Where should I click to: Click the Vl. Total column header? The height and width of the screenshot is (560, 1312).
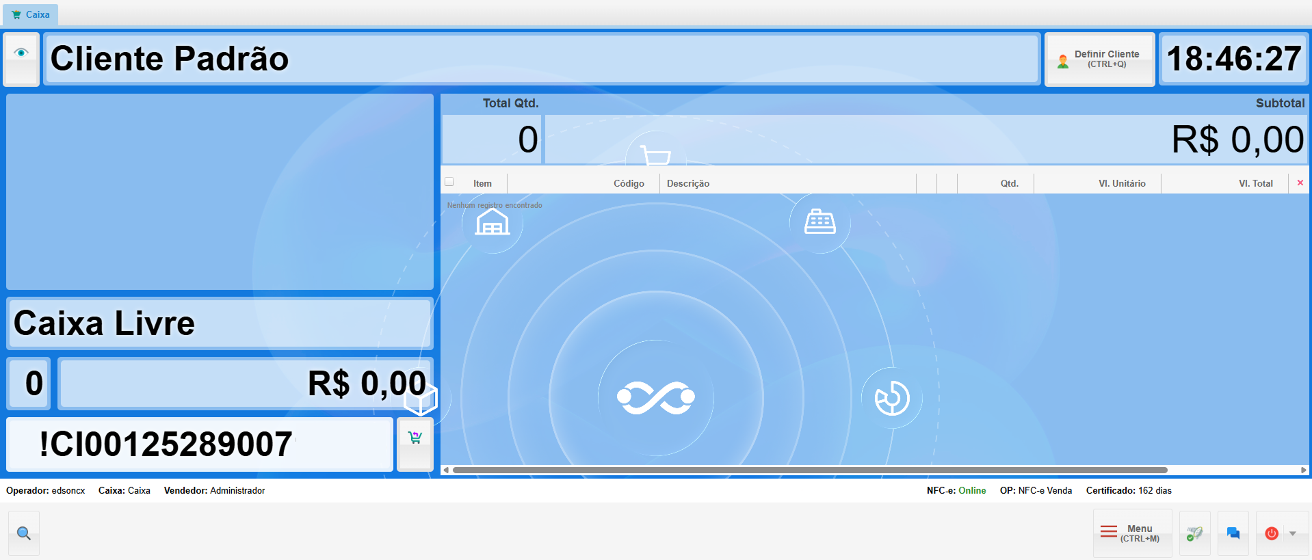coord(1255,183)
